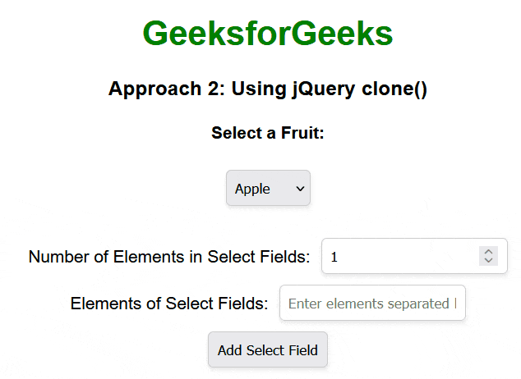521x379 pixels.
Task: Click the "Number of Elements in Select Fields:" label
Action: (x=169, y=257)
